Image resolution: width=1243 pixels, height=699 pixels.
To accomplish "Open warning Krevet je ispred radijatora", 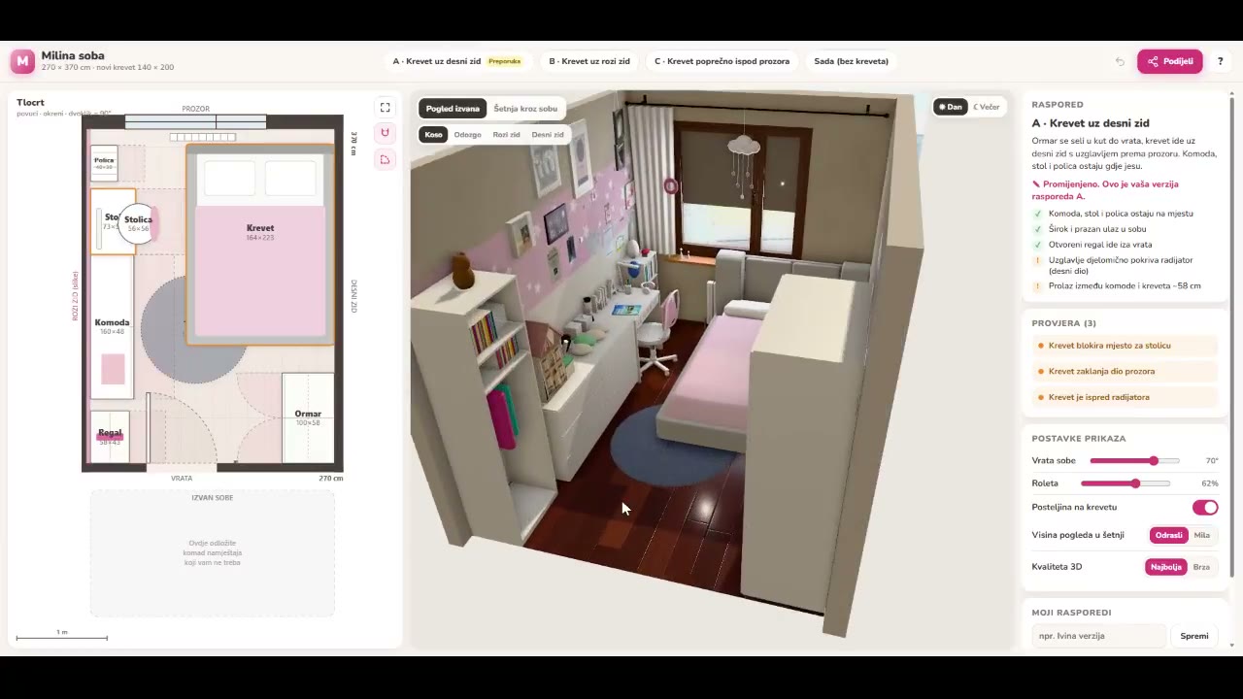I will (1125, 397).
